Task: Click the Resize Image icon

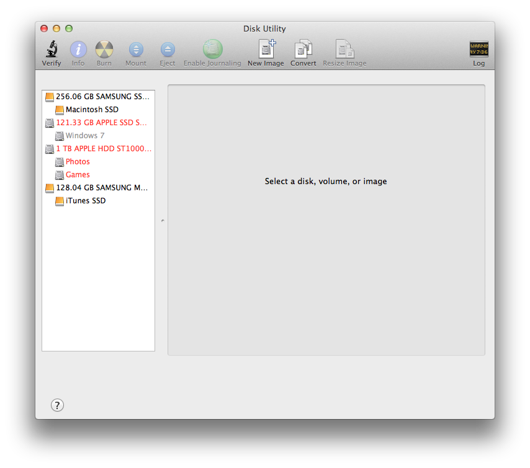Action: (344, 49)
